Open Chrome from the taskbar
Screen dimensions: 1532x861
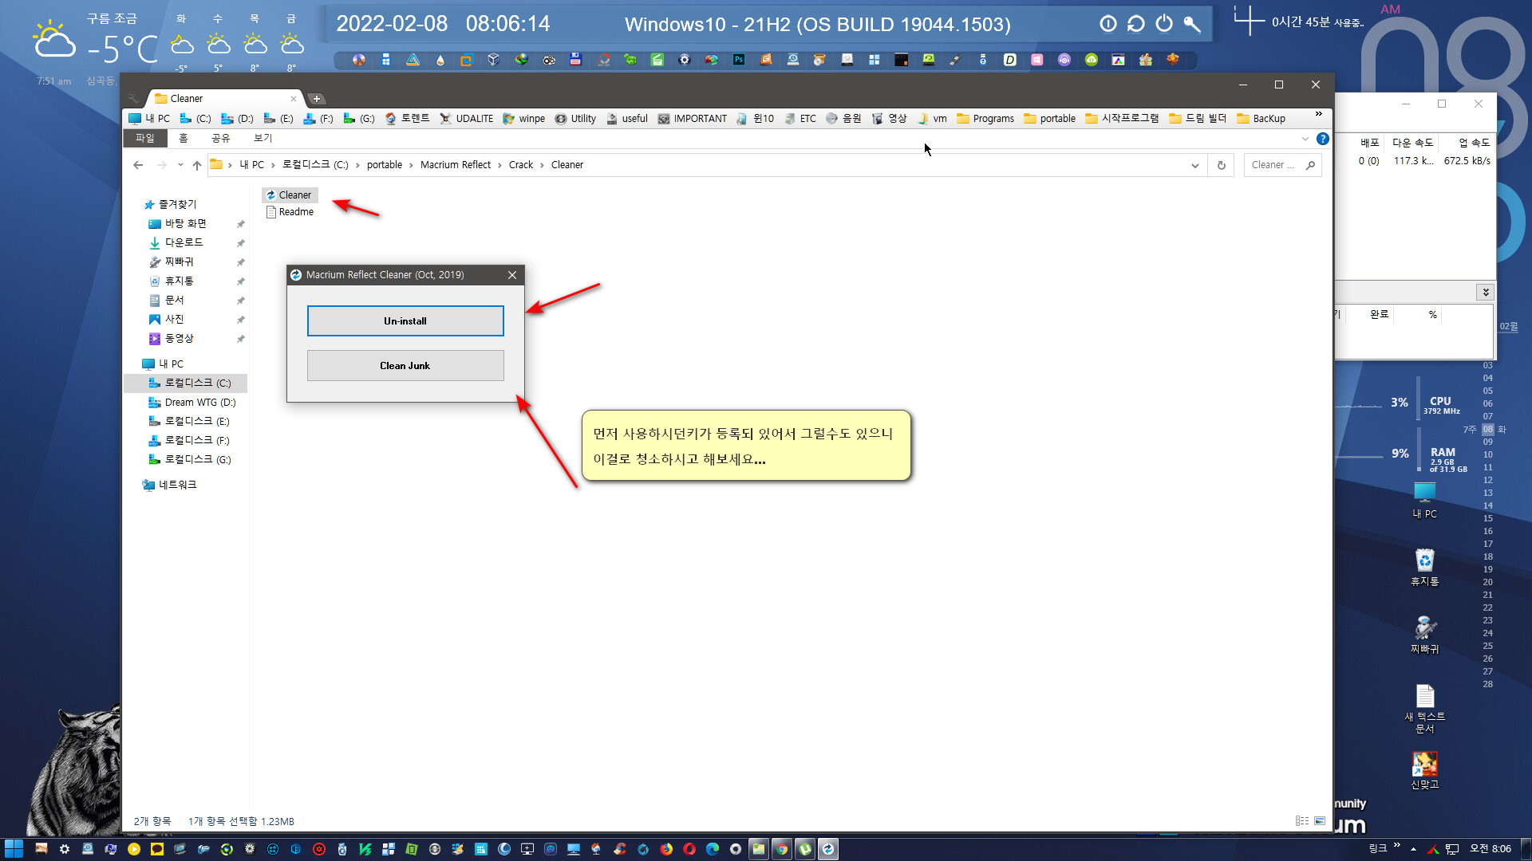[x=782, y=850]
